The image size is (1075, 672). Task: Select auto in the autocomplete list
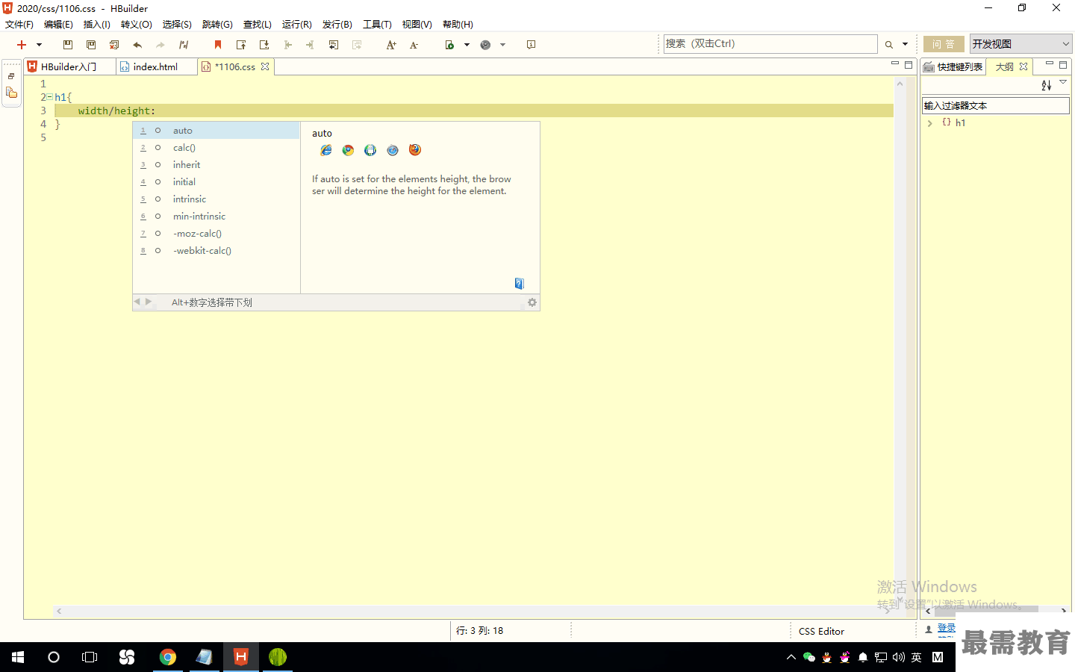pyautogui.click(x=216, y=131)
